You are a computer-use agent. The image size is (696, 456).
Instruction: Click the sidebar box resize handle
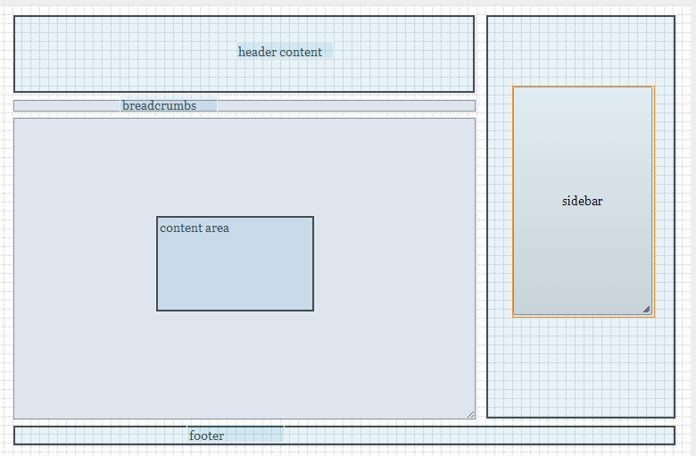tap(647, 310)
